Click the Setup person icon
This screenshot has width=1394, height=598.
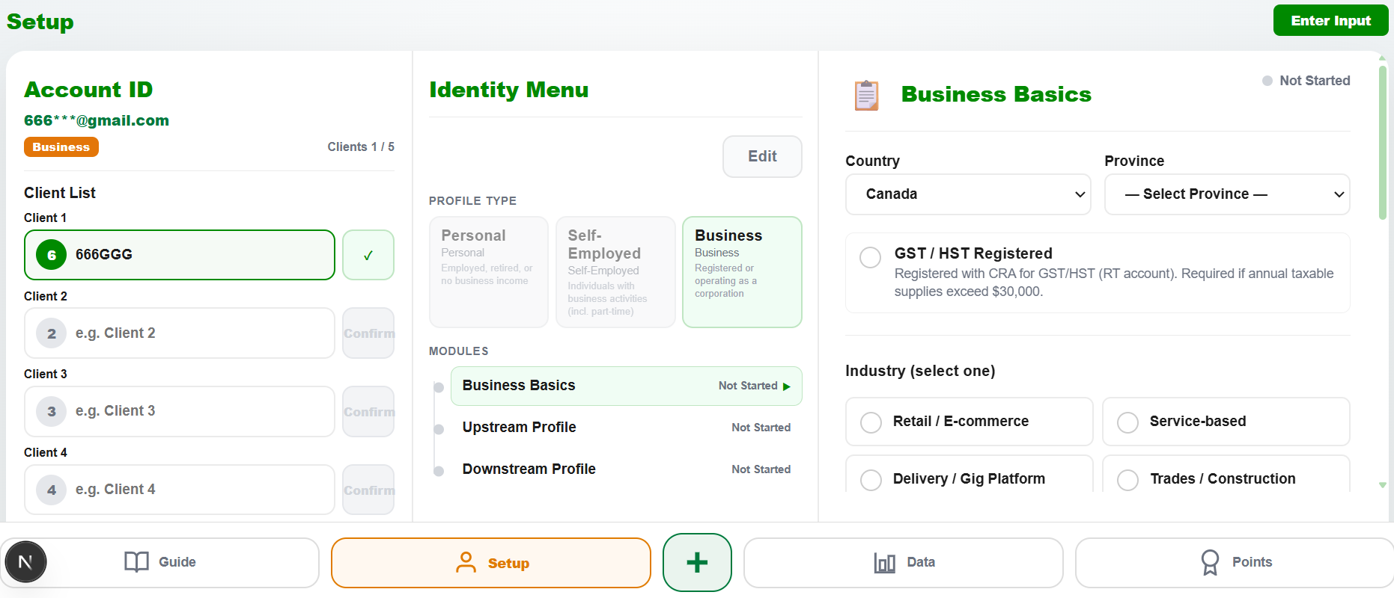tap(466, 562)
